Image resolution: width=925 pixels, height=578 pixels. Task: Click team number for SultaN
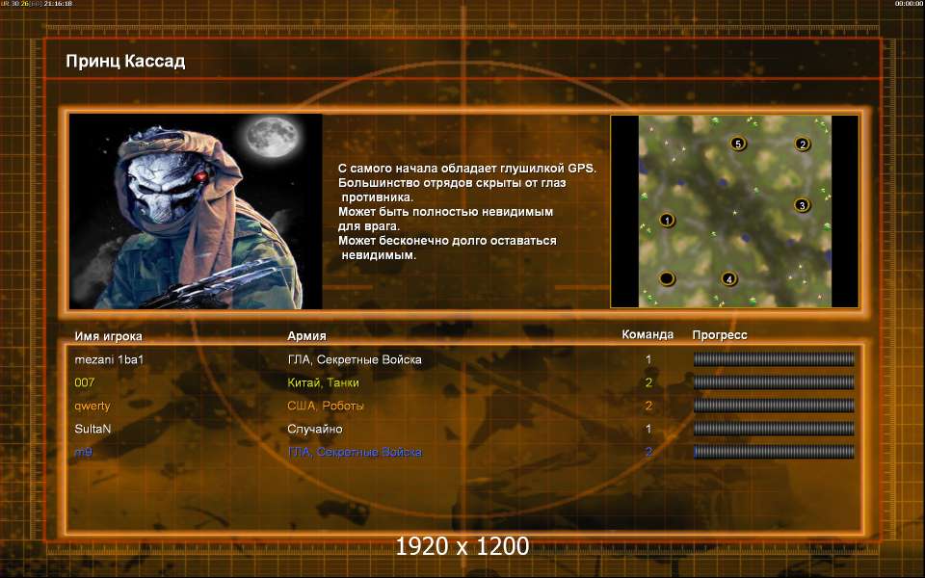648,429
